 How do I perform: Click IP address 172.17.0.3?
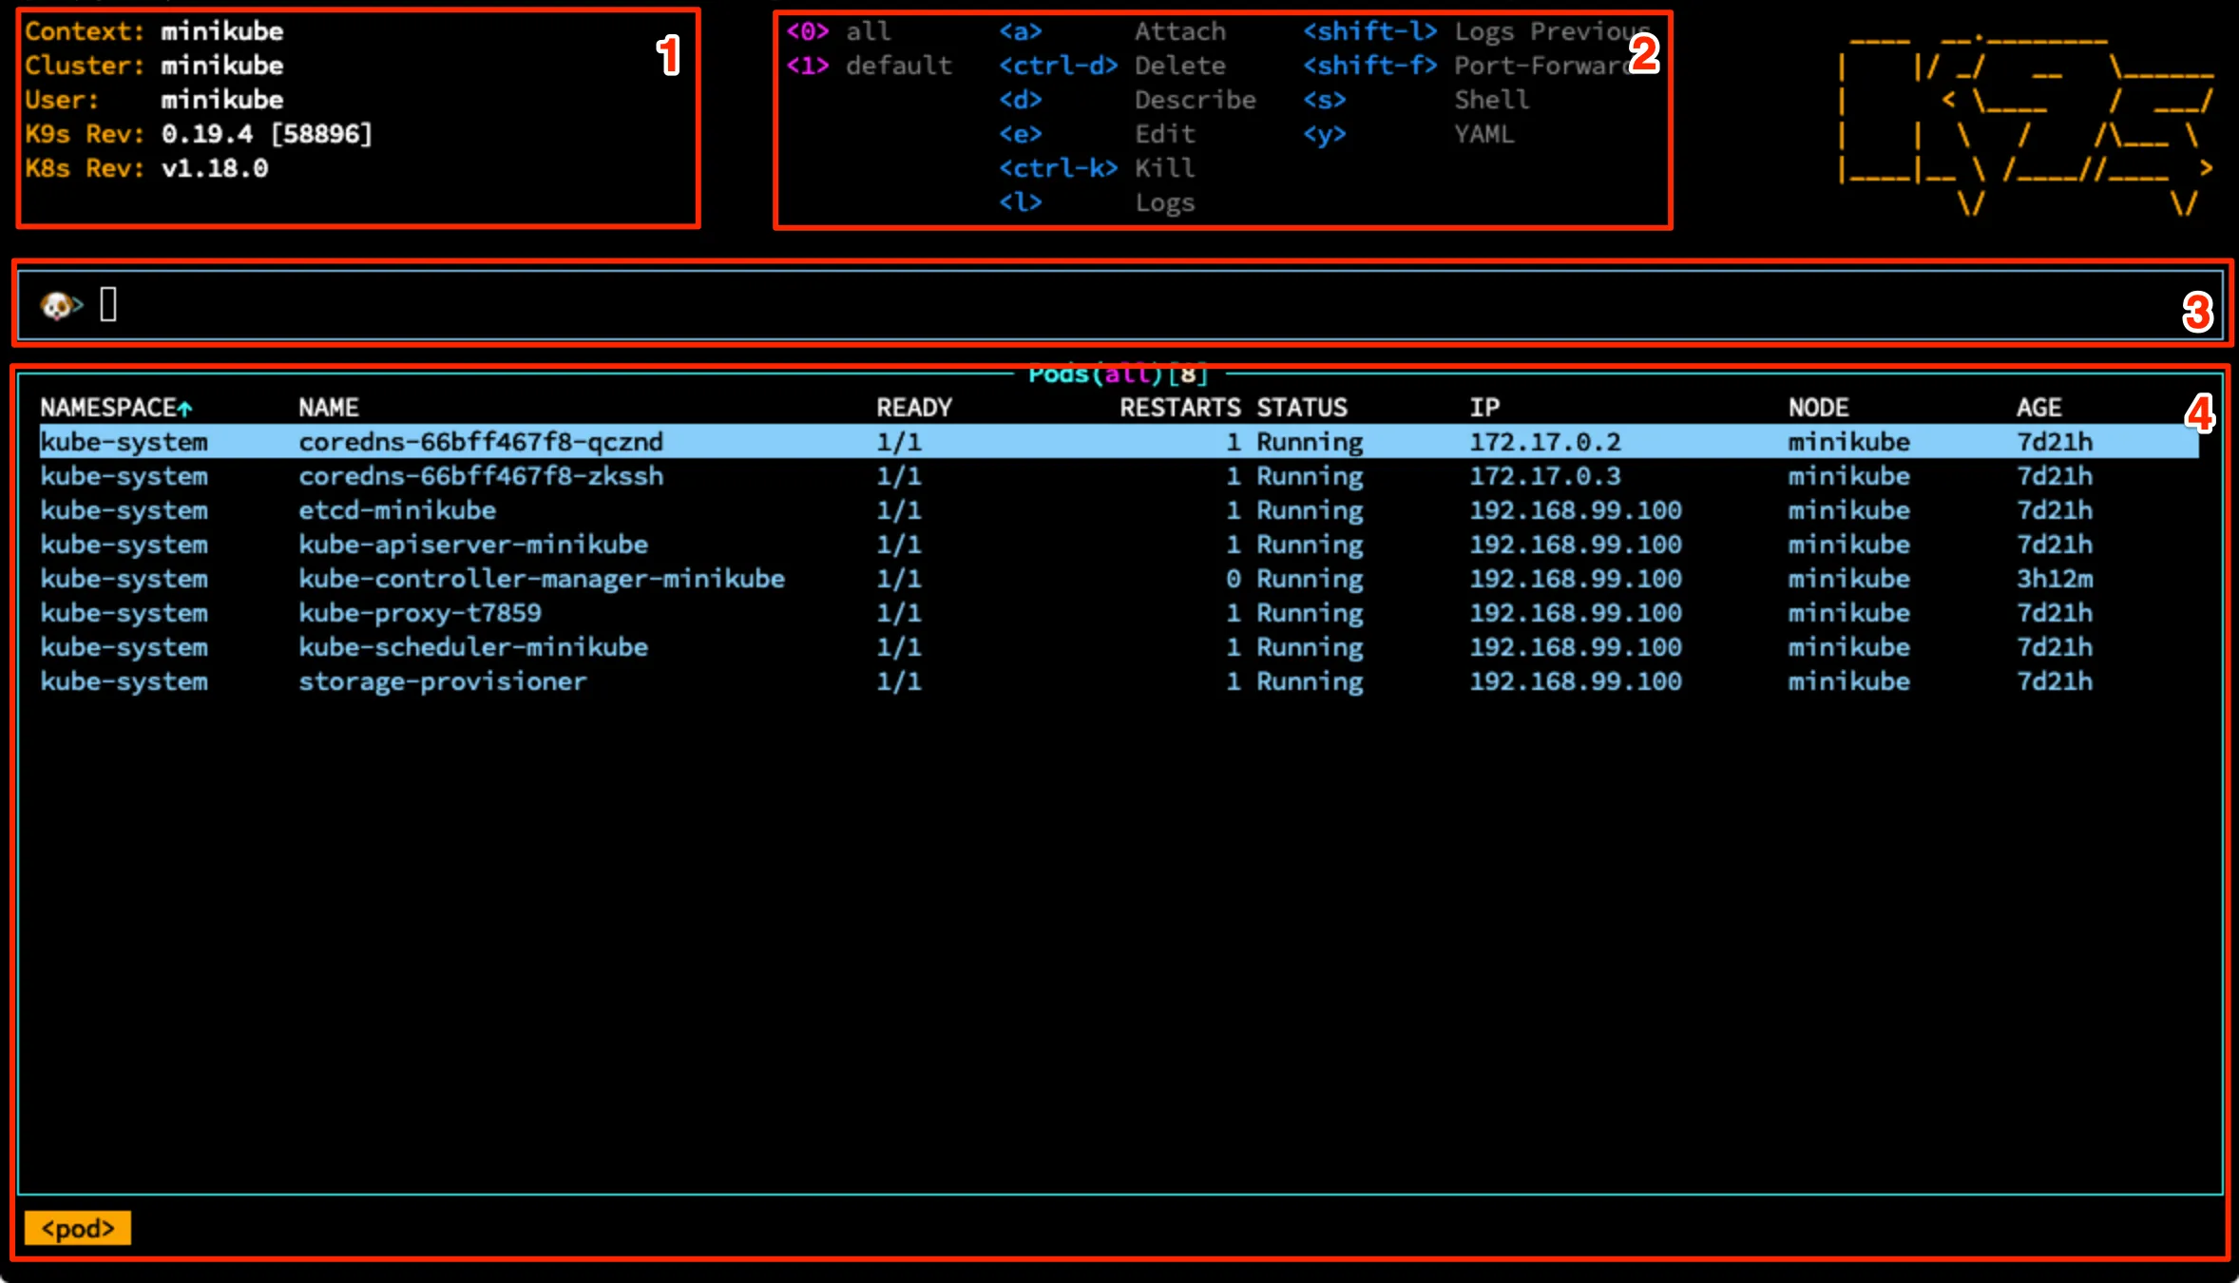(x=1545, y=476)
